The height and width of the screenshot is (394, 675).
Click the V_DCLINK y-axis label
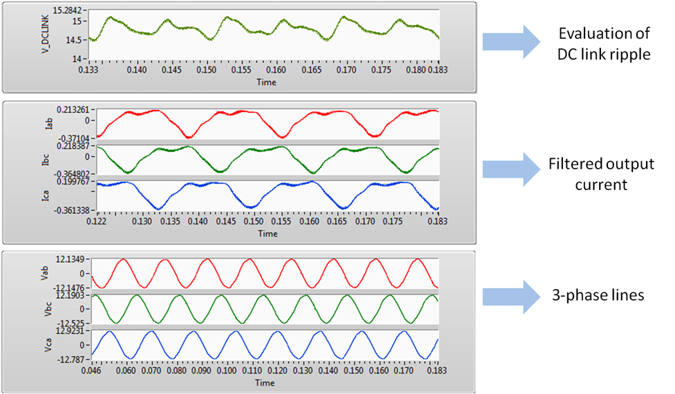[x=46, y=35]
